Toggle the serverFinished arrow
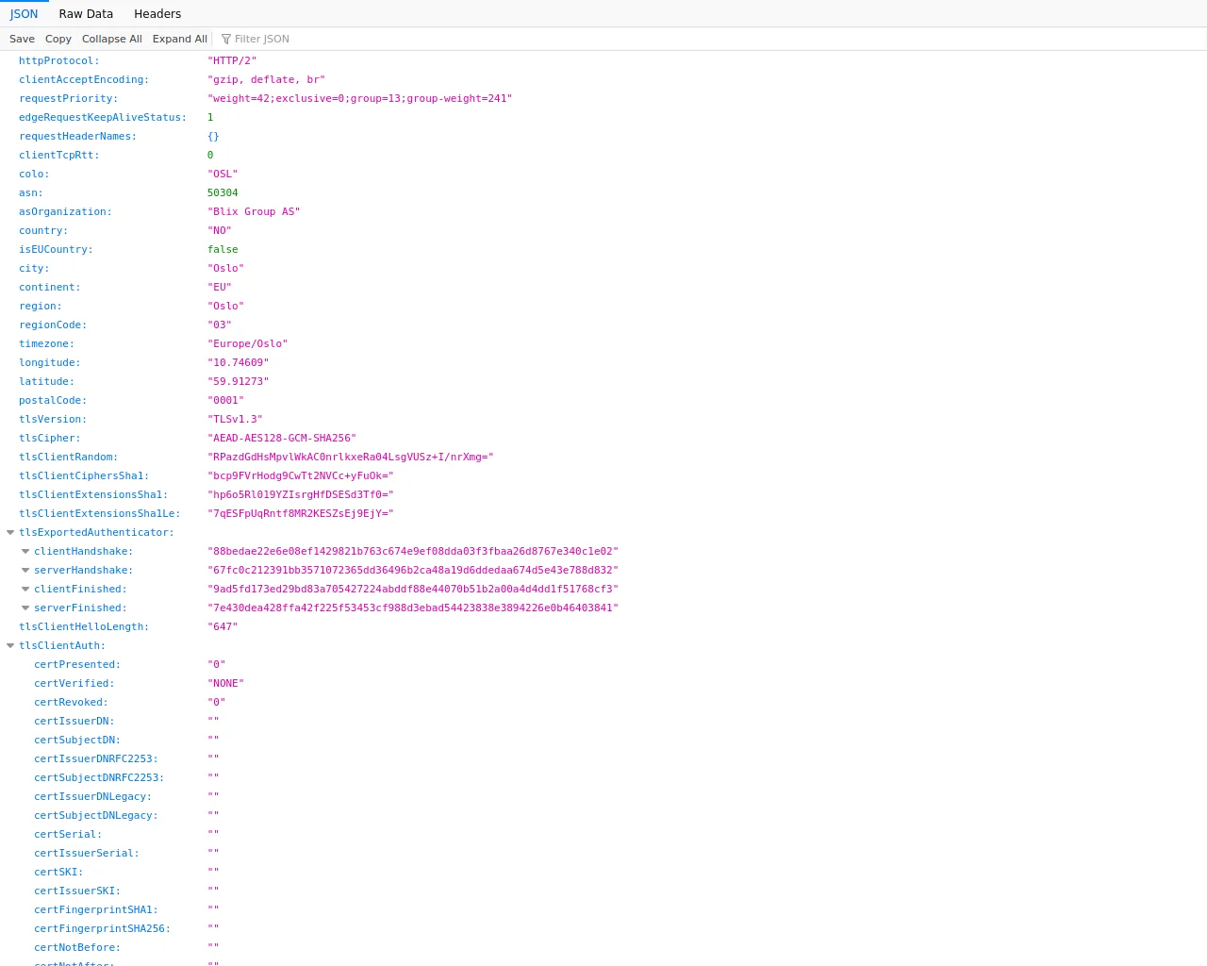Viewport: 1207px width, 966px height. [x=25, y=608]
